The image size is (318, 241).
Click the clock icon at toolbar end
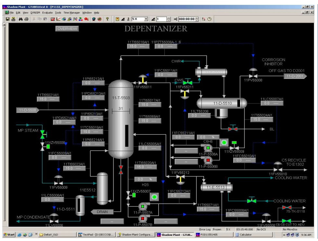coord(210,19)
